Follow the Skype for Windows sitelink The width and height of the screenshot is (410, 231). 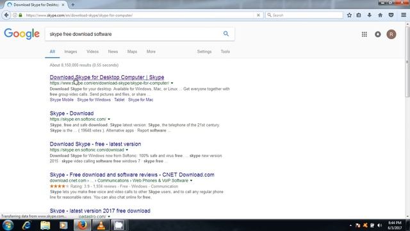click(x=94, y=100)
